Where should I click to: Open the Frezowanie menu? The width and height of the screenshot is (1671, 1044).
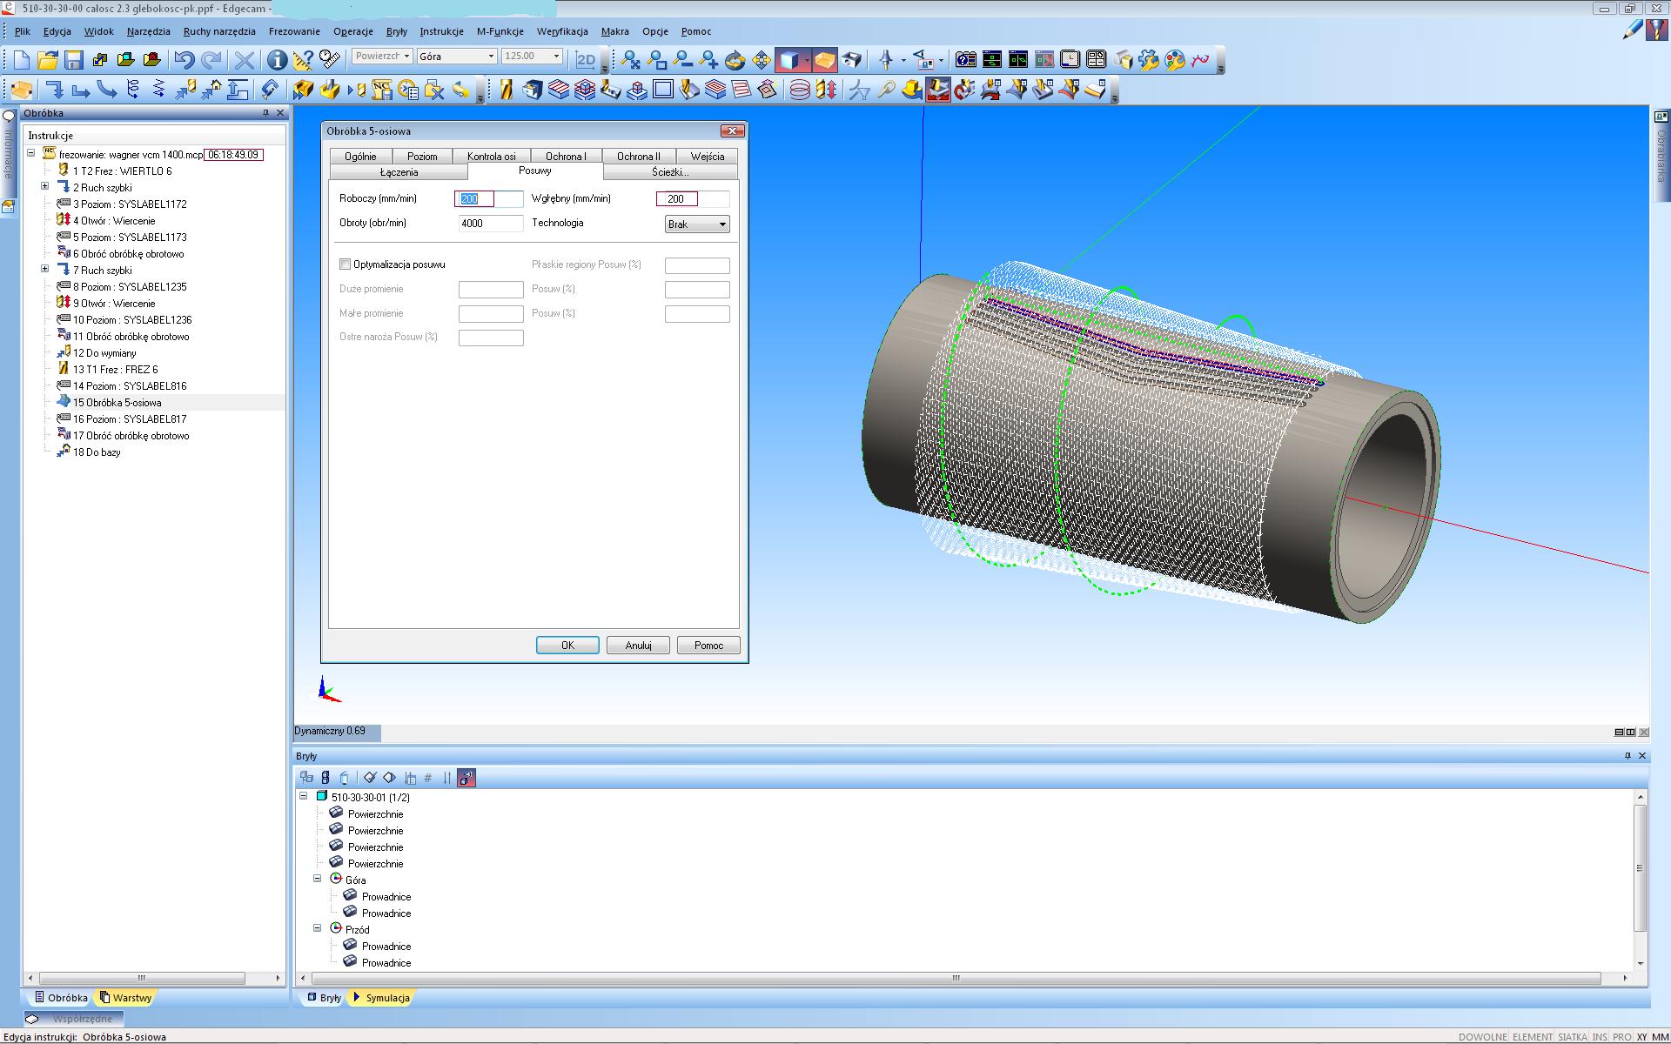point(294,31)
